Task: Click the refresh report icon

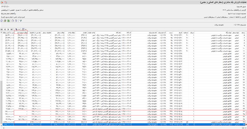Action: coord(2,21)
